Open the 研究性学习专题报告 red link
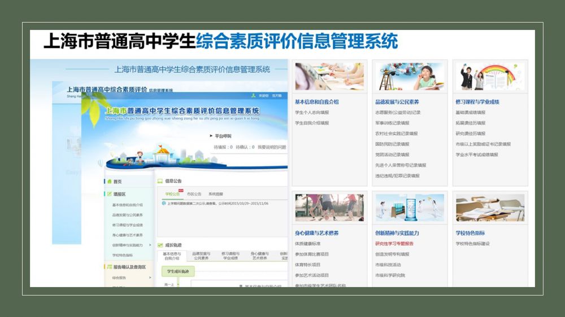Viewport: 565px width, 317px height. click(394, 244)
